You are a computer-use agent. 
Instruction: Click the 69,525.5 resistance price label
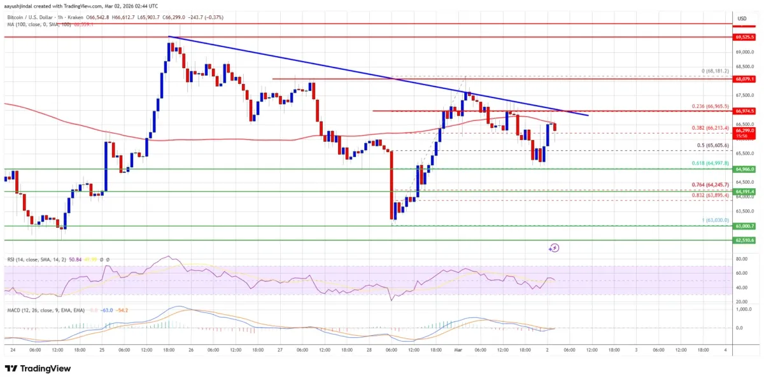pyautogui.click(x=744, y=38)
